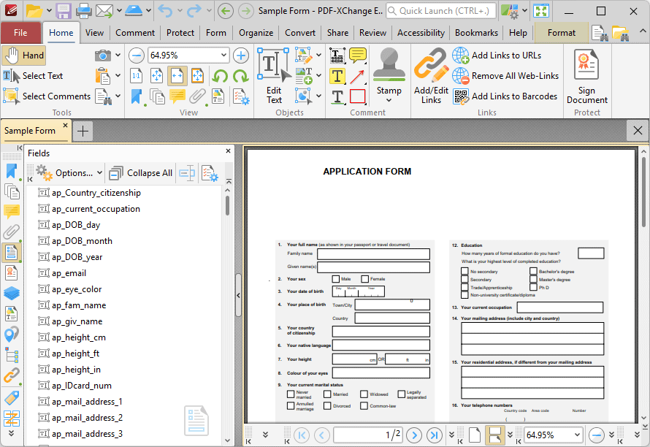Click the Fields list vertical scrollbar
The width and height of the screenshot is (650, 447).
click(x=228, y=206)
